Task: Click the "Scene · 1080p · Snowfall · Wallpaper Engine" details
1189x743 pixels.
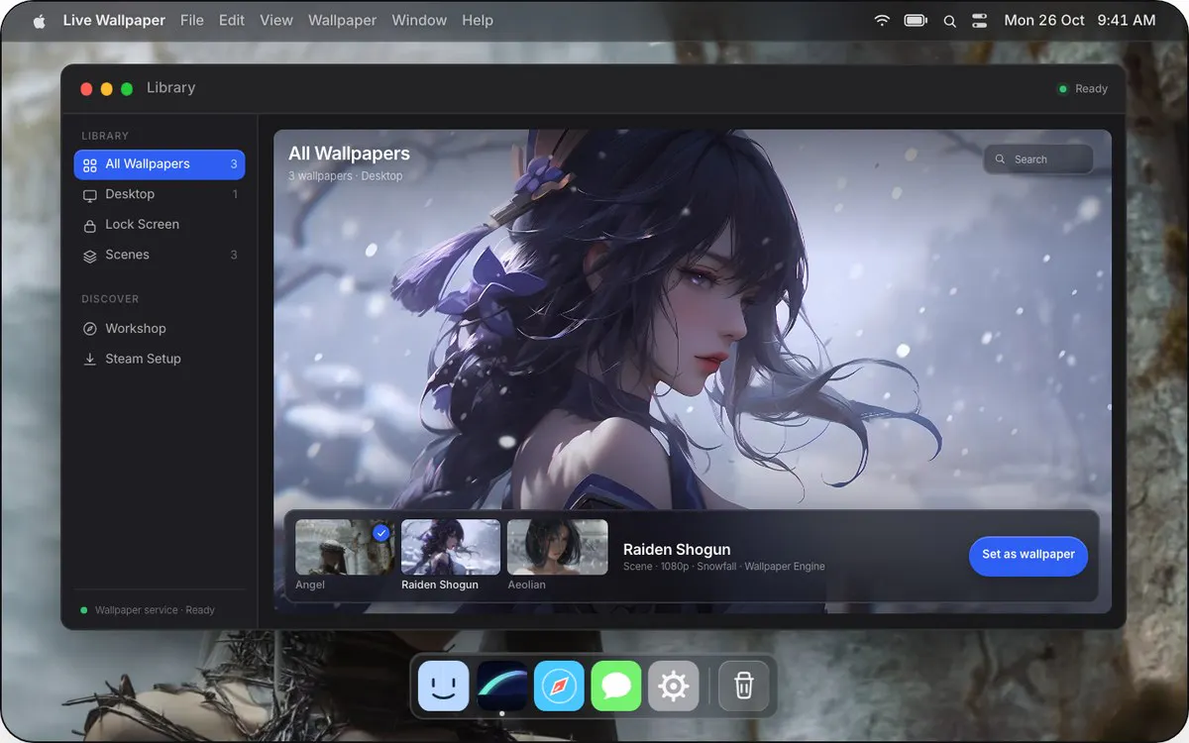Action: tap(724, 567)
